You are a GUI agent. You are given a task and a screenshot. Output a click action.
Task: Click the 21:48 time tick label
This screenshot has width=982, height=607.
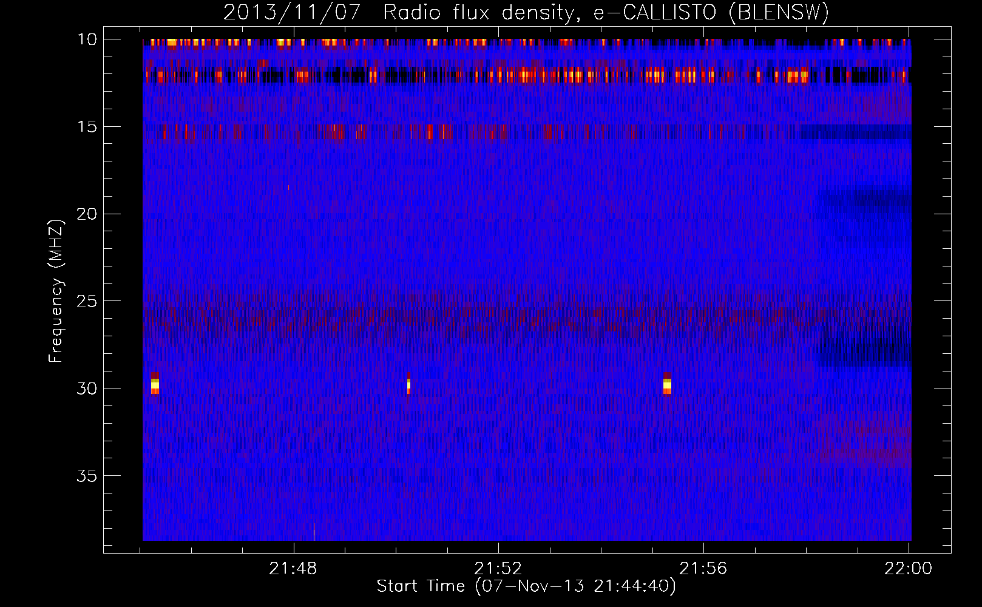click(293, 569)
